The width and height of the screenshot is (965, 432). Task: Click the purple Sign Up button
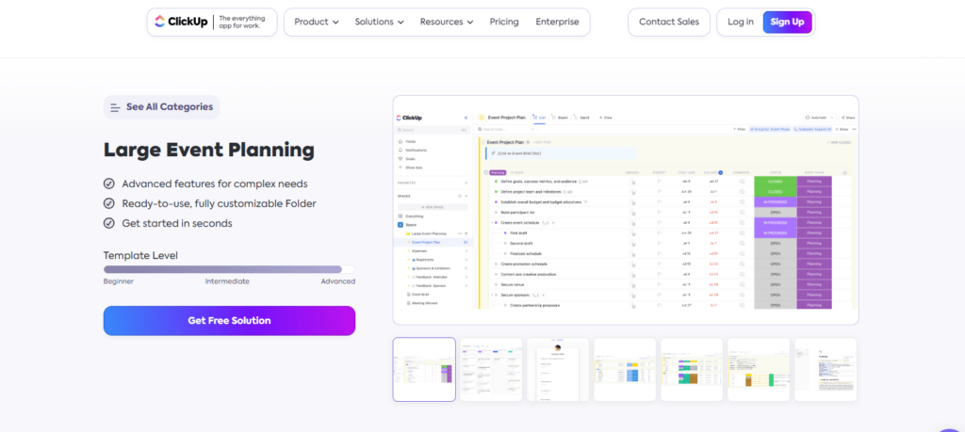pos(787,23)
